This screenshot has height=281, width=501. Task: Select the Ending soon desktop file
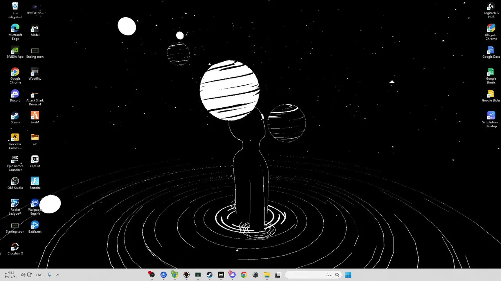point(35,53)
